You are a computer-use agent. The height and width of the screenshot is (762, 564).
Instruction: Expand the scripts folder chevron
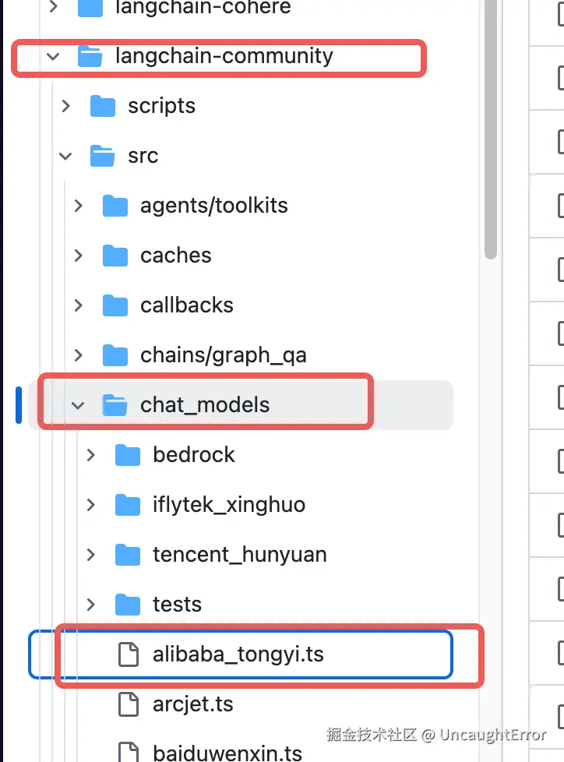66,106
